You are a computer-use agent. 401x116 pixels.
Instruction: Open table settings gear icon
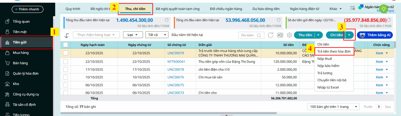point(289,35)
